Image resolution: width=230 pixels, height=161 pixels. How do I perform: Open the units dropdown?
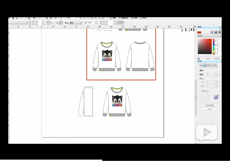tap(76, 23)
